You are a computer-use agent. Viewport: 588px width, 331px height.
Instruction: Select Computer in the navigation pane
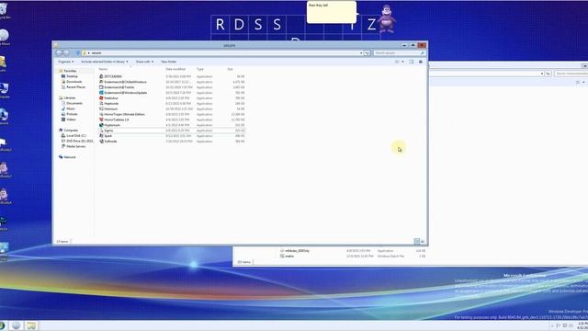(71, 131)
